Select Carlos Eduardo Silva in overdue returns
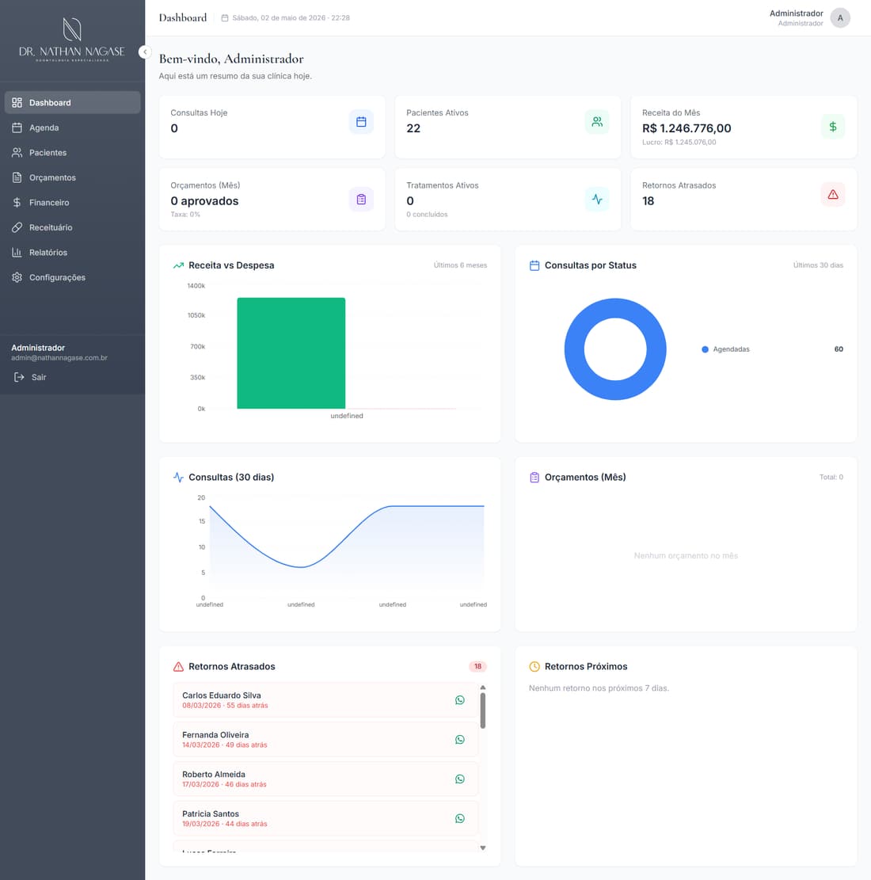 (325, 700)
